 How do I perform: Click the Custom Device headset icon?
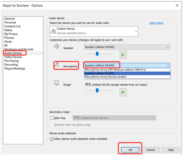[x=53, y=31]
